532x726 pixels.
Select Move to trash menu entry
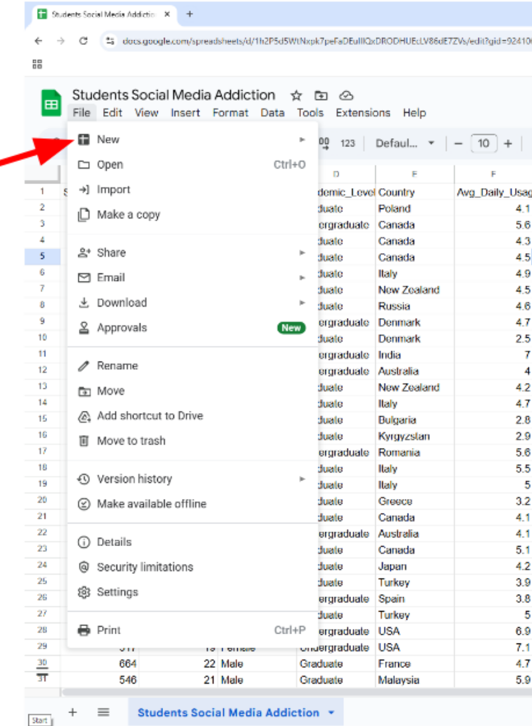[x=131, y=441]
